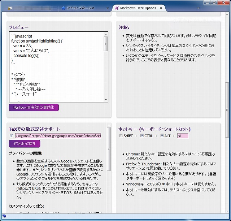Click the function syntaxHighlighting() line
Image resolution: width=231 pixels, height=221 pixels.
point(37,41)
